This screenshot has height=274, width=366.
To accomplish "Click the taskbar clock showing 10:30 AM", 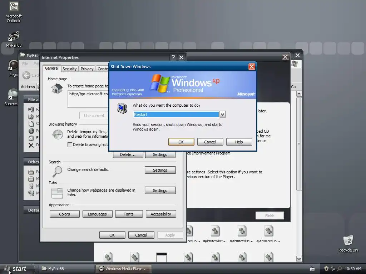I will point(353,269).
